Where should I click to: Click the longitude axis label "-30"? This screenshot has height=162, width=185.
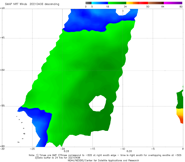(x=2, y=149)
